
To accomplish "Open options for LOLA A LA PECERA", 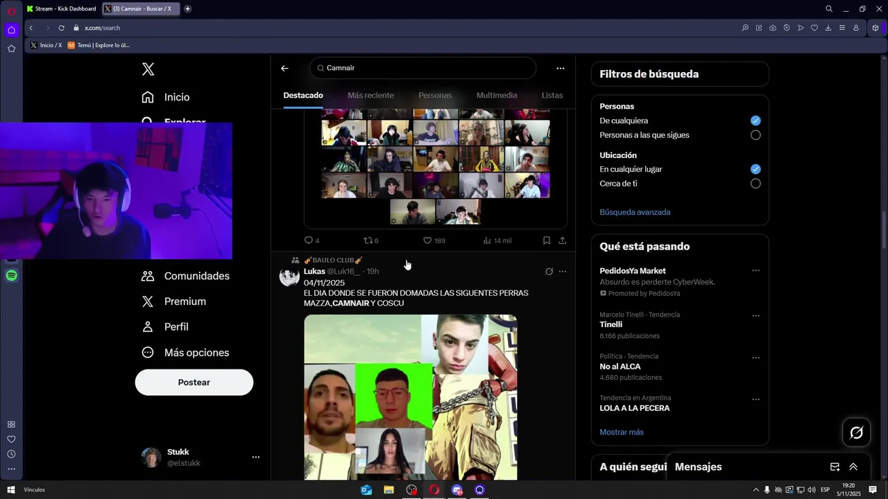I will tap(755, 399).
